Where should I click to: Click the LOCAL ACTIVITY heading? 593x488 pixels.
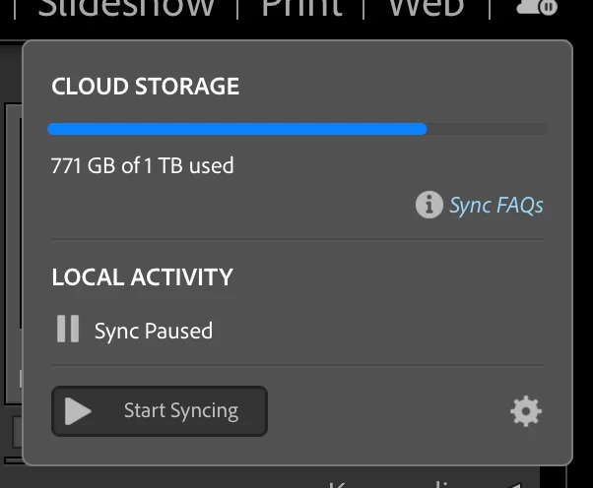[x=142, y=277]
